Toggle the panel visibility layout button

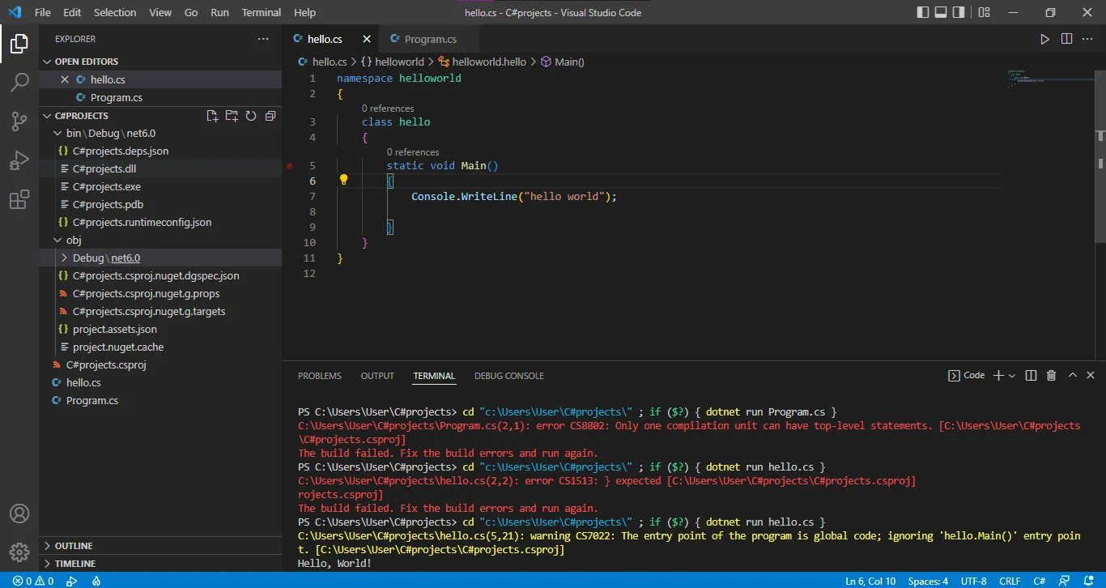pyautogui.click(x=941, y=12)
